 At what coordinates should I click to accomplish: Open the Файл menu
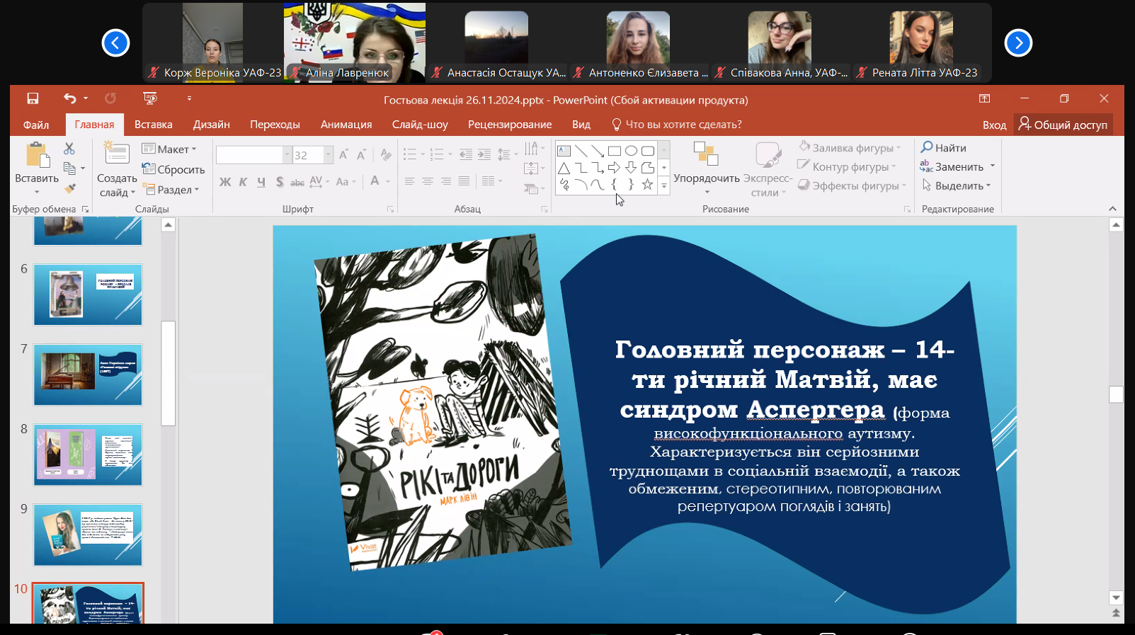36,125
